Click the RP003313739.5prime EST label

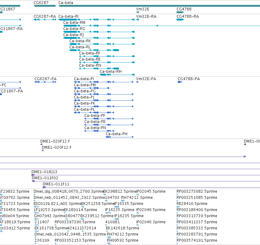[x=197, y=216]
